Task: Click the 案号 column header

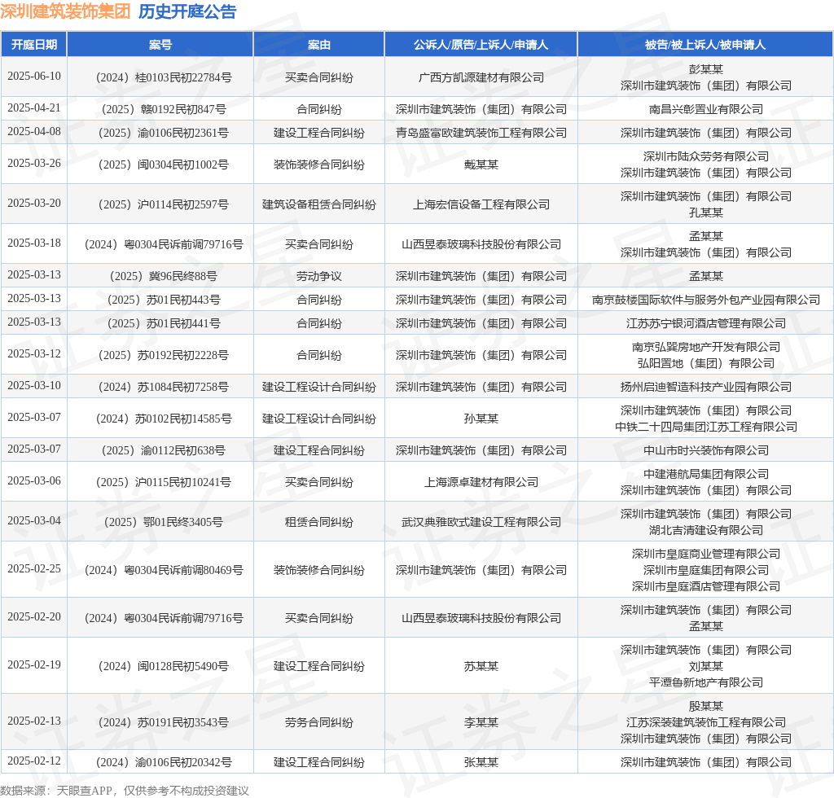Action: [x=160, y=45]
